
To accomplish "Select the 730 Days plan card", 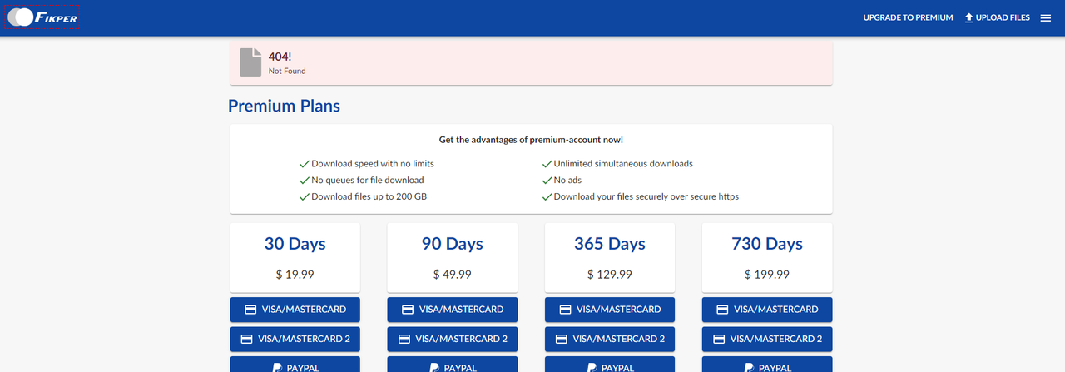I will coord(767,257).
